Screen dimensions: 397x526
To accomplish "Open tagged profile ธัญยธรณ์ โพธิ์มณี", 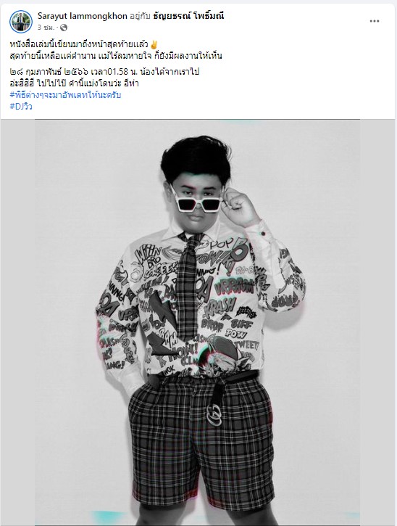I will point(188,16).
